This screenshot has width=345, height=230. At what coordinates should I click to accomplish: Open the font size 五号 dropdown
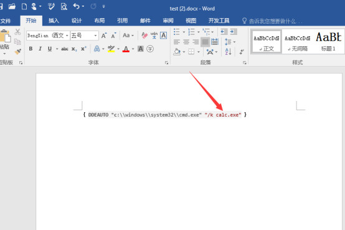[x=95, y=36]
